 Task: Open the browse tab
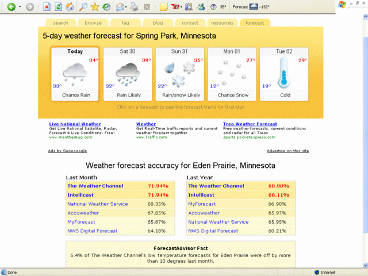93,23
